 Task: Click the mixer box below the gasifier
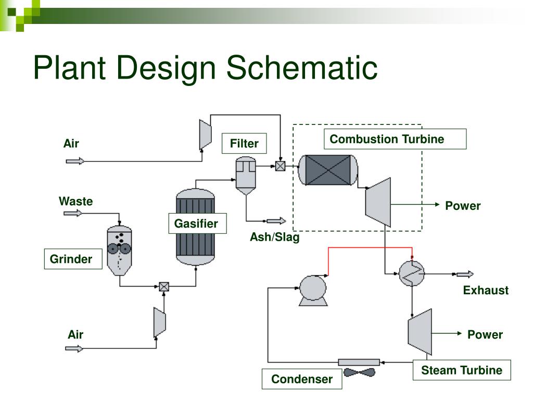(164, 286)
